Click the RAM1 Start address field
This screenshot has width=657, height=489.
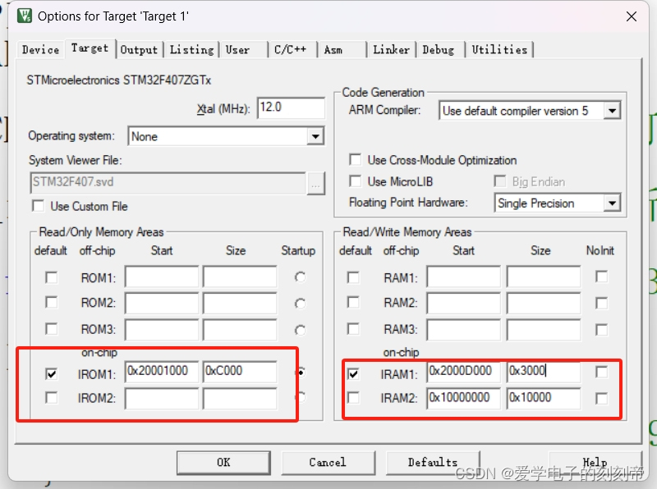pos(464,276)
